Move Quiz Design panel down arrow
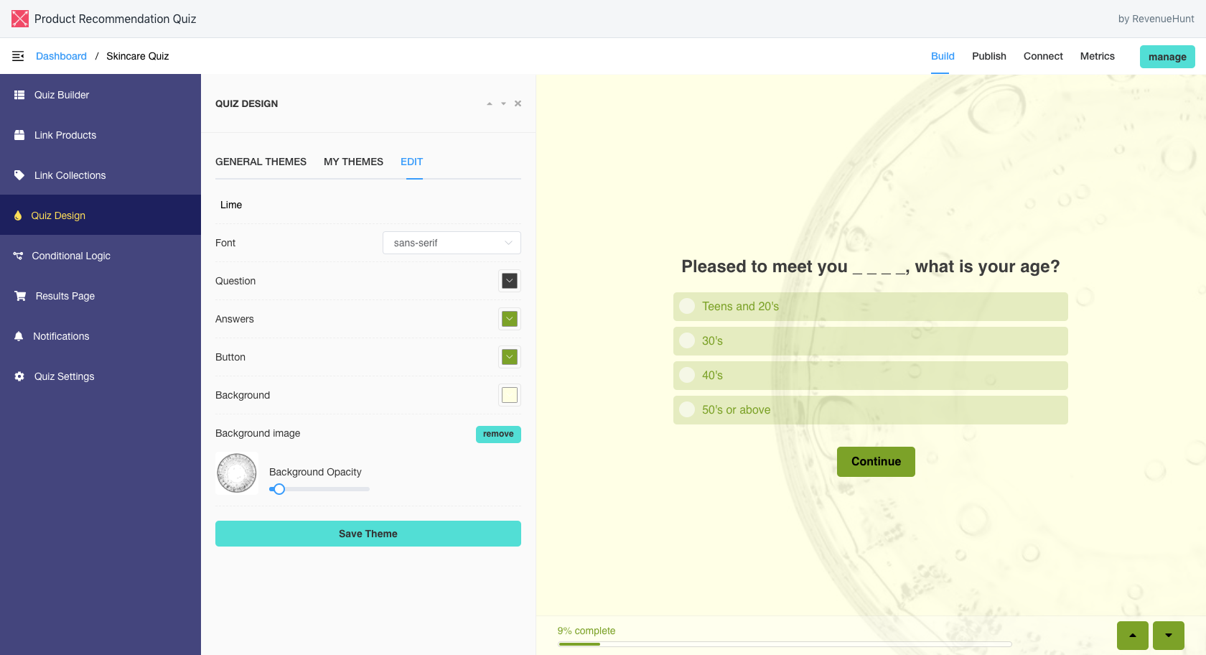 [503, 103]
